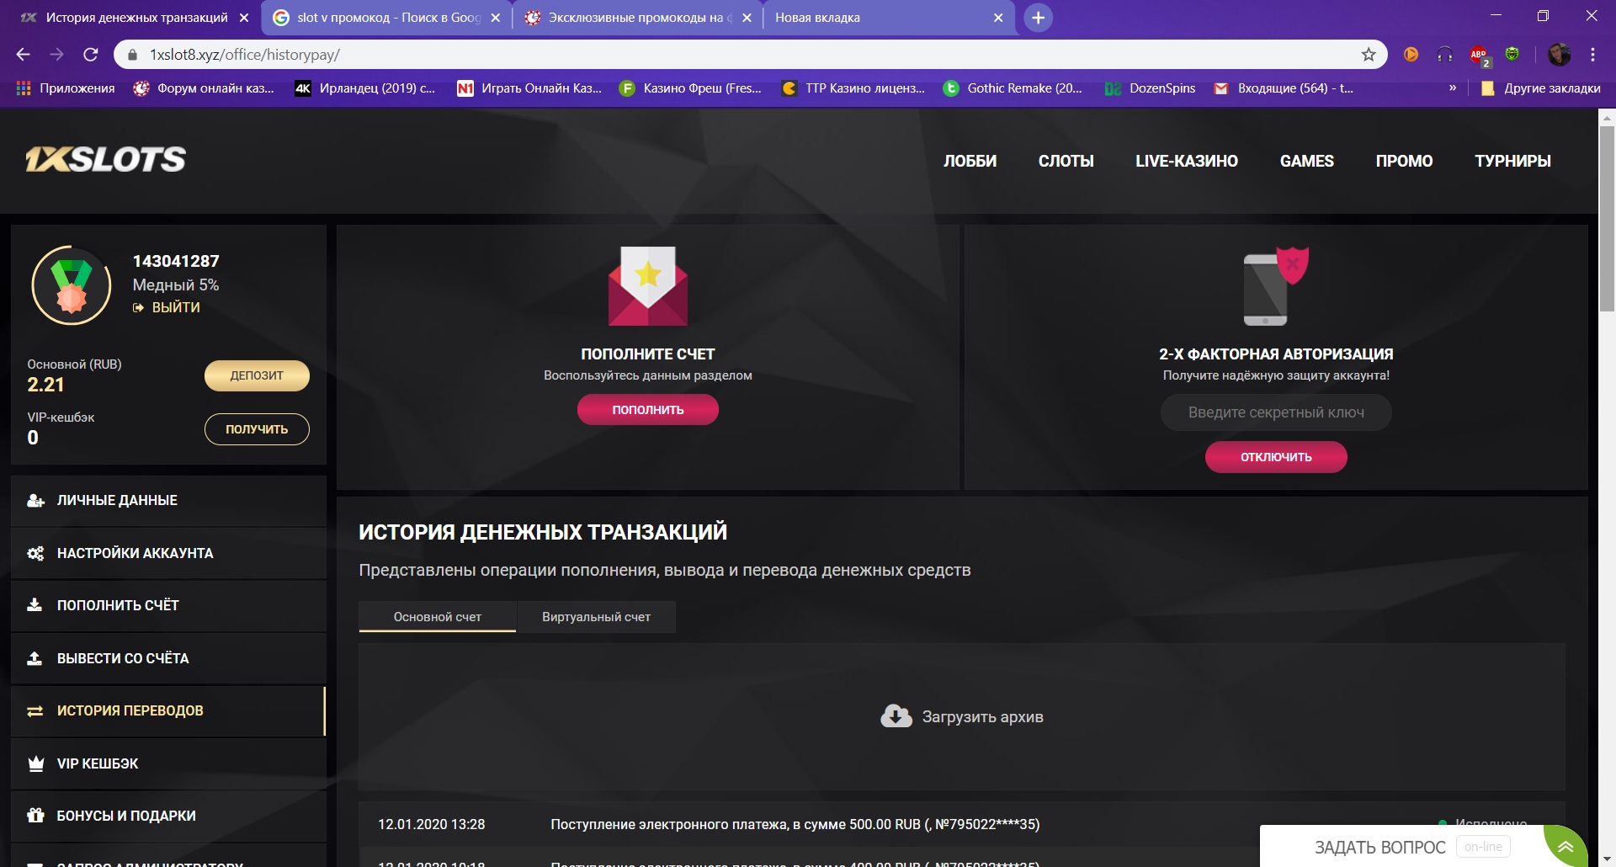Click the gears icon for НАСТРОЙКИ АККАУНТА
Screen dimensions: 1616x867
(x=35, y=553)
